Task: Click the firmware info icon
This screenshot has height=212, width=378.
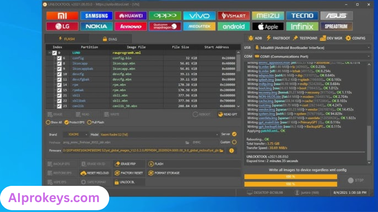Action: pyautogui.click(x=231, y=151)
